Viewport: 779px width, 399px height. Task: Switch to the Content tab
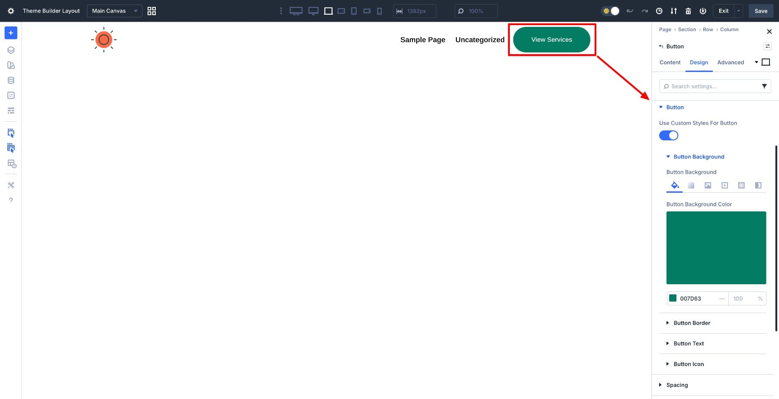coord(670,62)
